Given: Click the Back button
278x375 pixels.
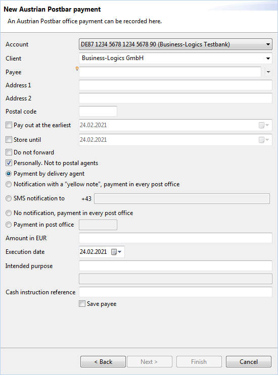Looking at the screenshot, I should [x=103, y=361].
